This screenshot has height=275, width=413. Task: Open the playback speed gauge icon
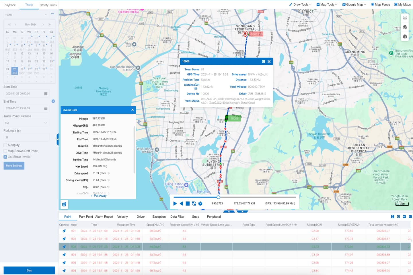[x=200, y=203]
